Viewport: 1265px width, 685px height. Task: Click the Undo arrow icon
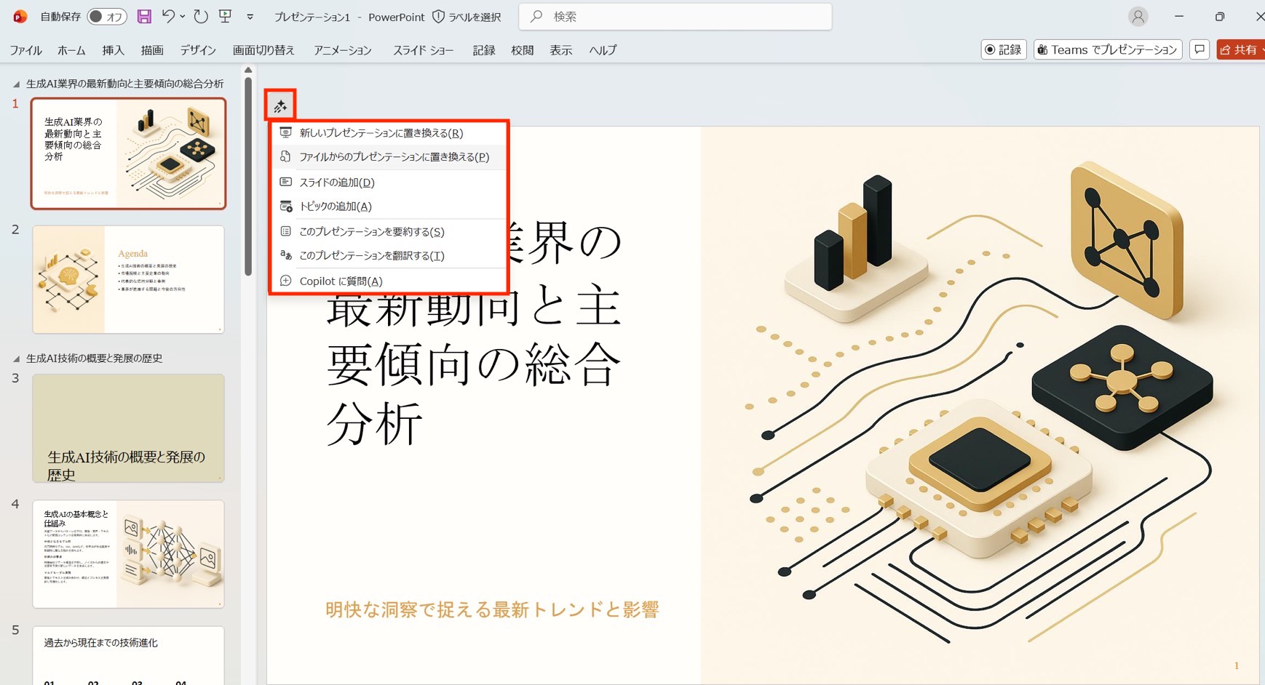167,16
